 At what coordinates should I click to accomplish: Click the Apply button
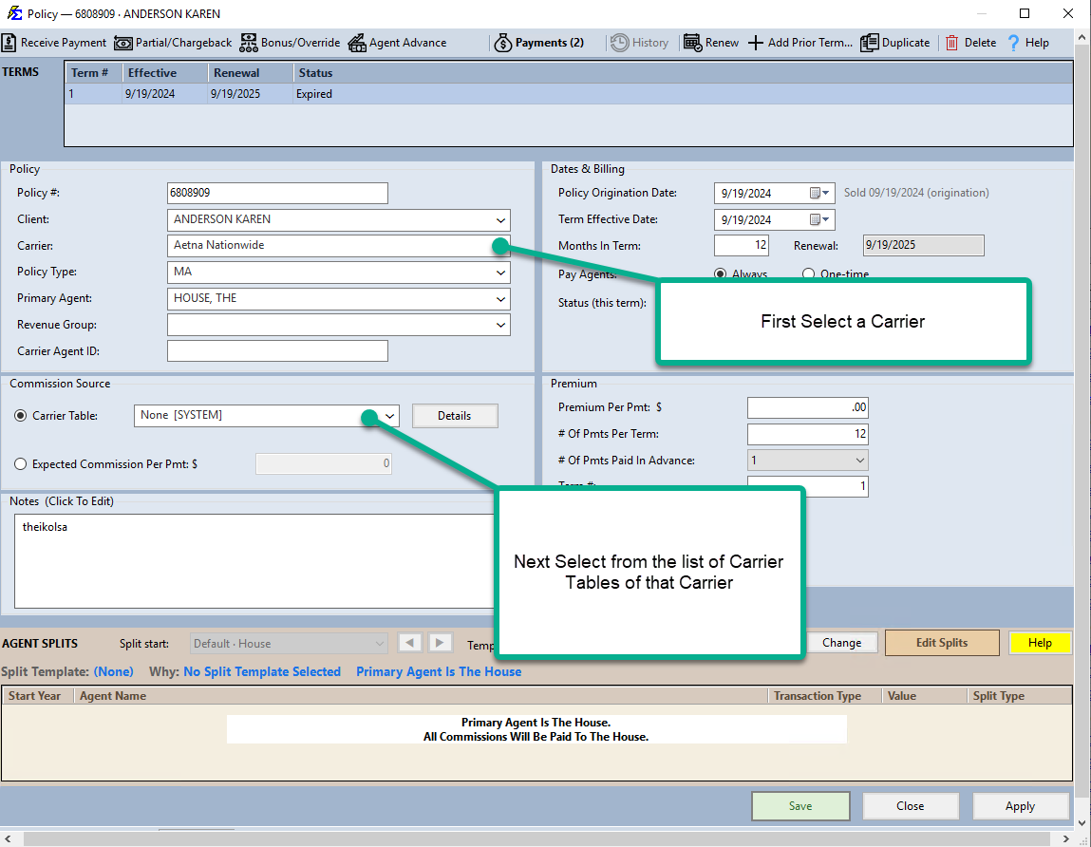pos(1020,806)
